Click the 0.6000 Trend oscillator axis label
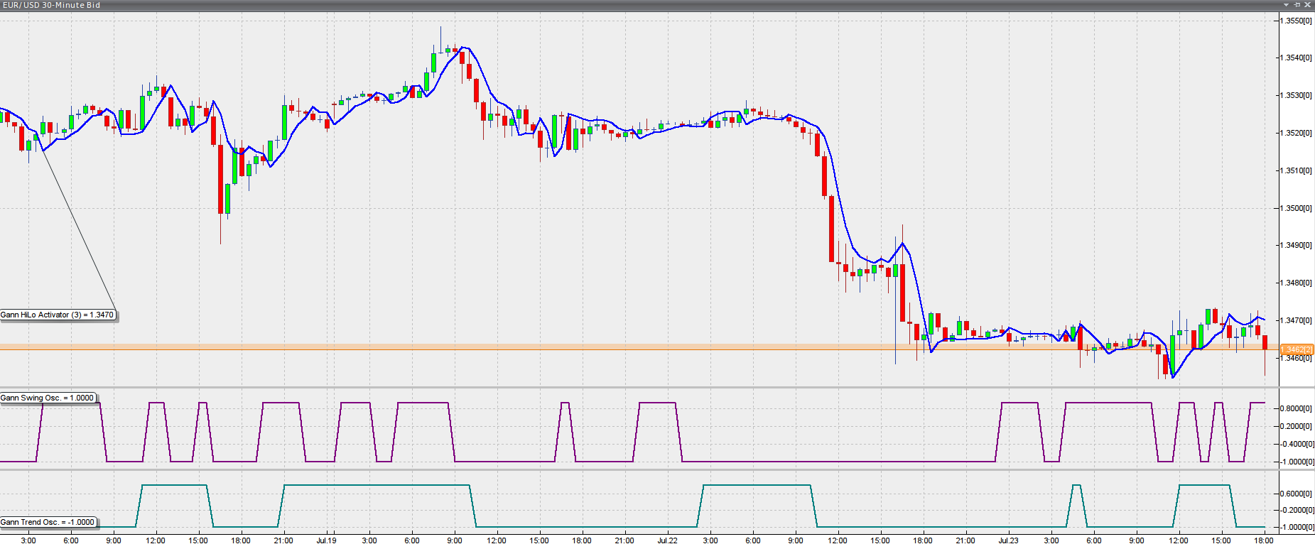1315x544 pixels. click(1296, 494)
